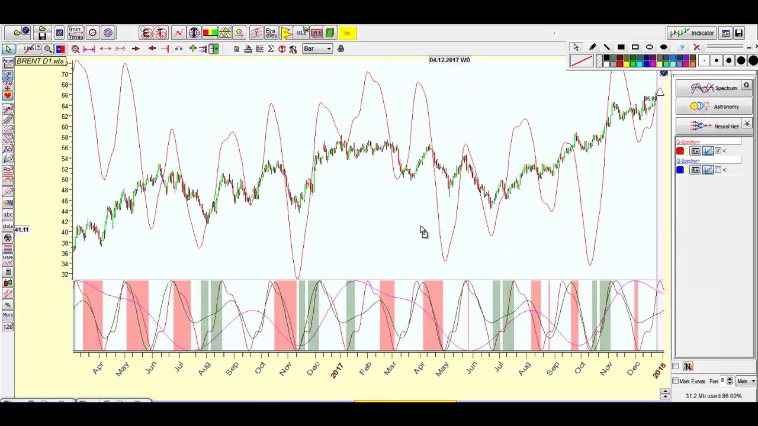Activate the magnifier zoom tool
Viewport: 758px width, 426px height.
[48, 49]
